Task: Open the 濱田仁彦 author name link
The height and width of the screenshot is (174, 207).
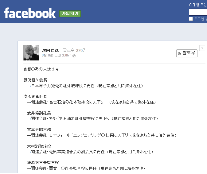Action: point(50,51)
